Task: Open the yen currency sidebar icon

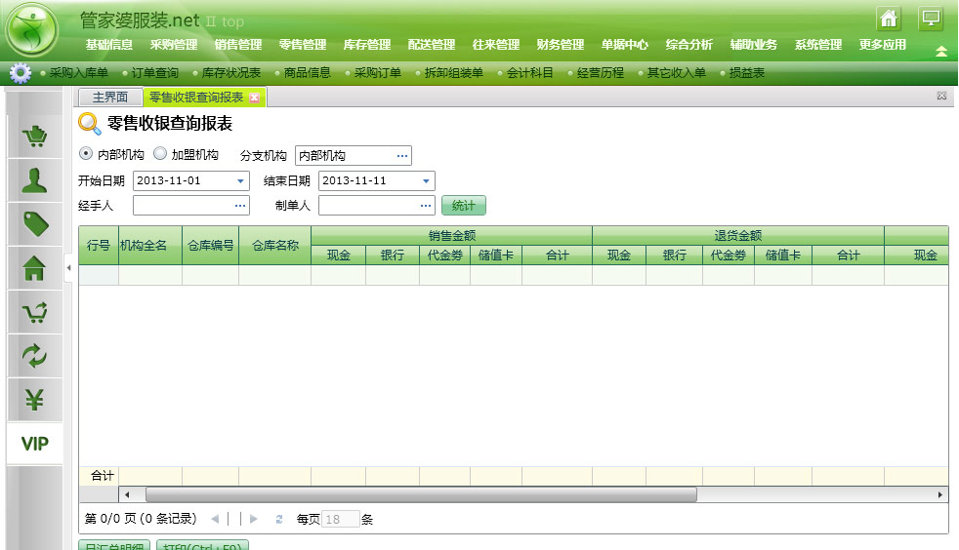Action: [x=34, y=400]
